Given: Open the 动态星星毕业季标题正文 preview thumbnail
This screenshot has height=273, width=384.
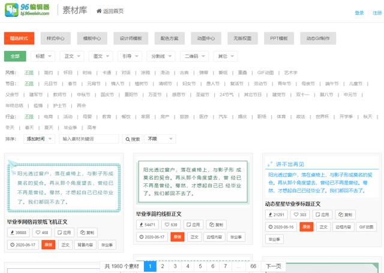Looking at the screenshot, I should coord(322,178).
